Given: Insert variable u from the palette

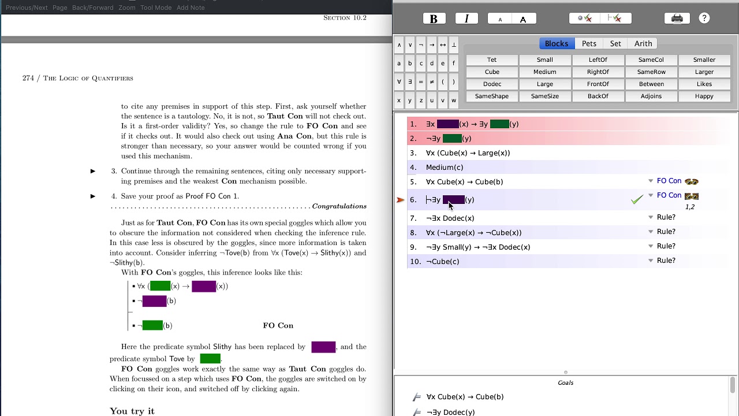Looking at the screenshot, I should 432,100.
